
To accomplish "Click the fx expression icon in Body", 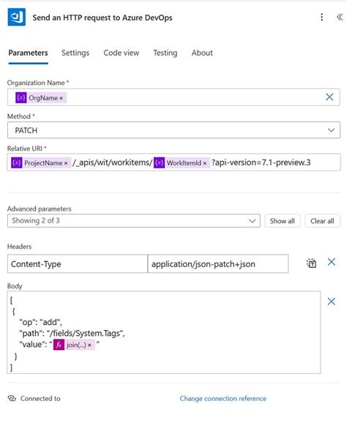I will (x=59, y=345).
